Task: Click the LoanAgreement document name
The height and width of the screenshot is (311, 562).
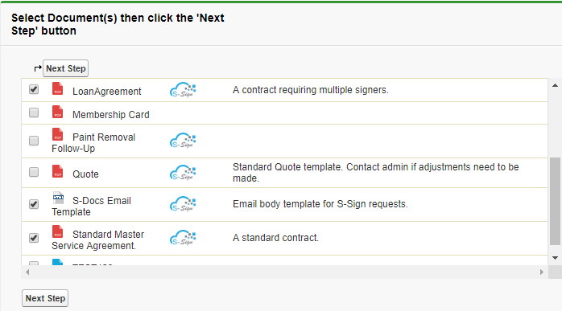Action: [x=107, y=92]
